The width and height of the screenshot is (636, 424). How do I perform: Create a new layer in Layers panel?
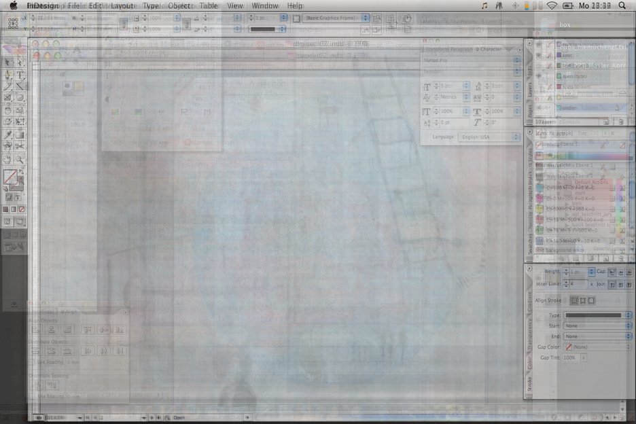(x=605, y=122)
